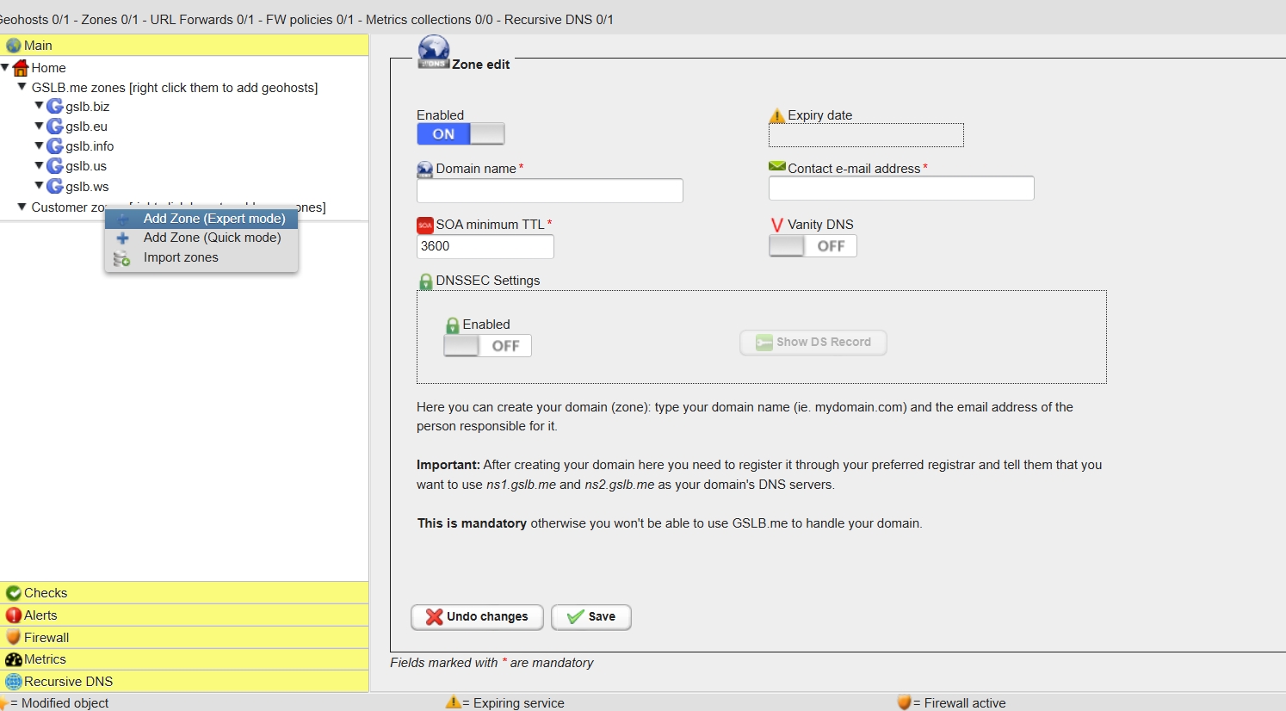Select gslb.us in the tree
Image resolution: width=1286 pixels, height=711 pixels.
click(86, 166)
